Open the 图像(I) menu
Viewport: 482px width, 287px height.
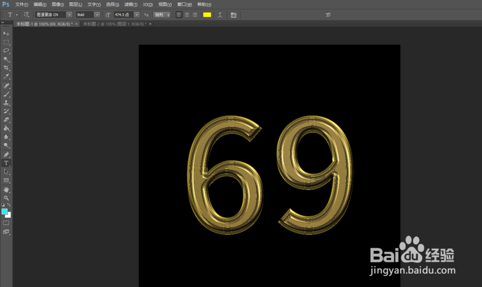58,5
